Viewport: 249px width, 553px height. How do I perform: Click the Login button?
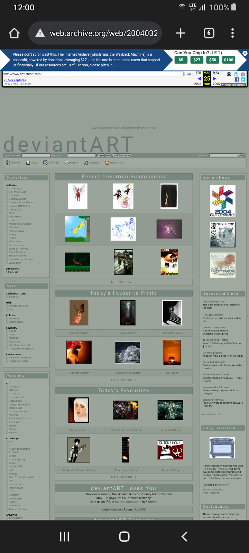[100, 155]
